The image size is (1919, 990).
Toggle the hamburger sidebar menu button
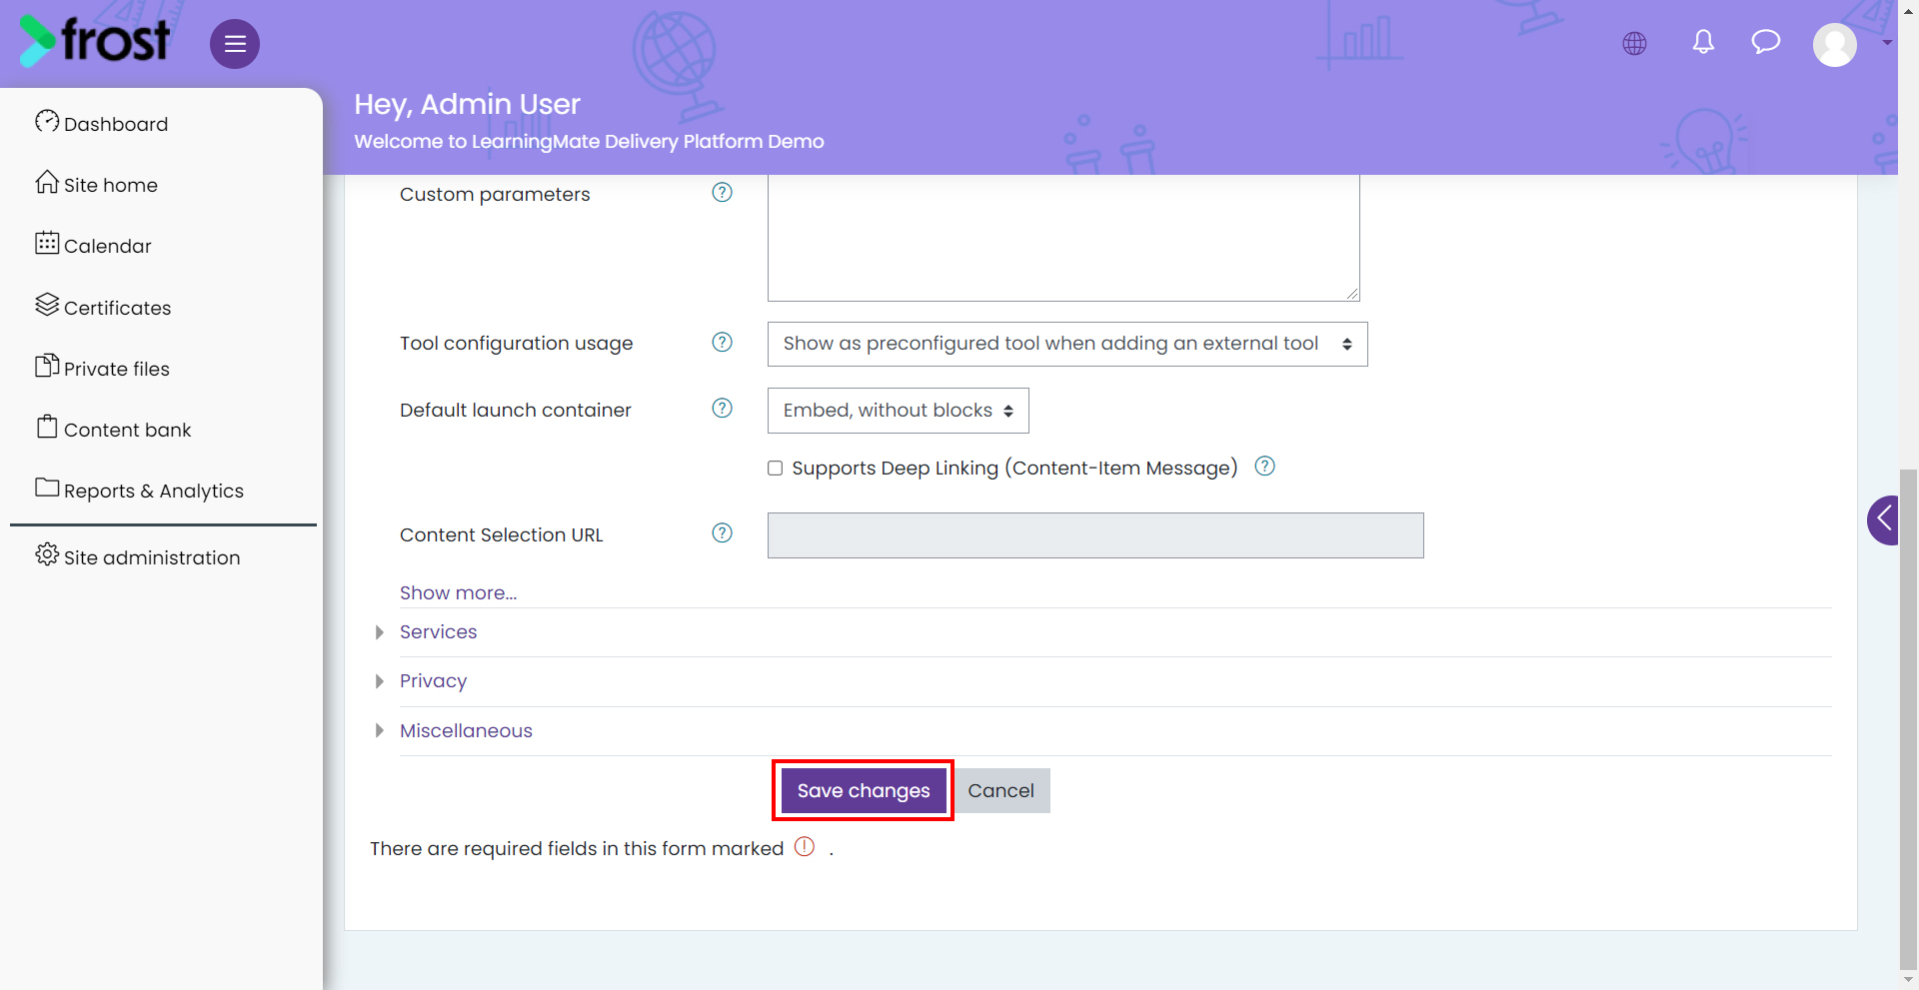click(x=235, y=44)
